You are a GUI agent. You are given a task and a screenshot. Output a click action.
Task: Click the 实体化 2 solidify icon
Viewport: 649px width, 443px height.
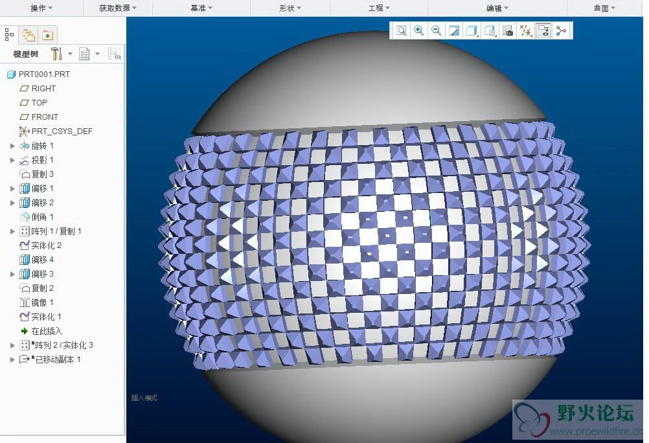pyautogui.click(x=25, y=245)
